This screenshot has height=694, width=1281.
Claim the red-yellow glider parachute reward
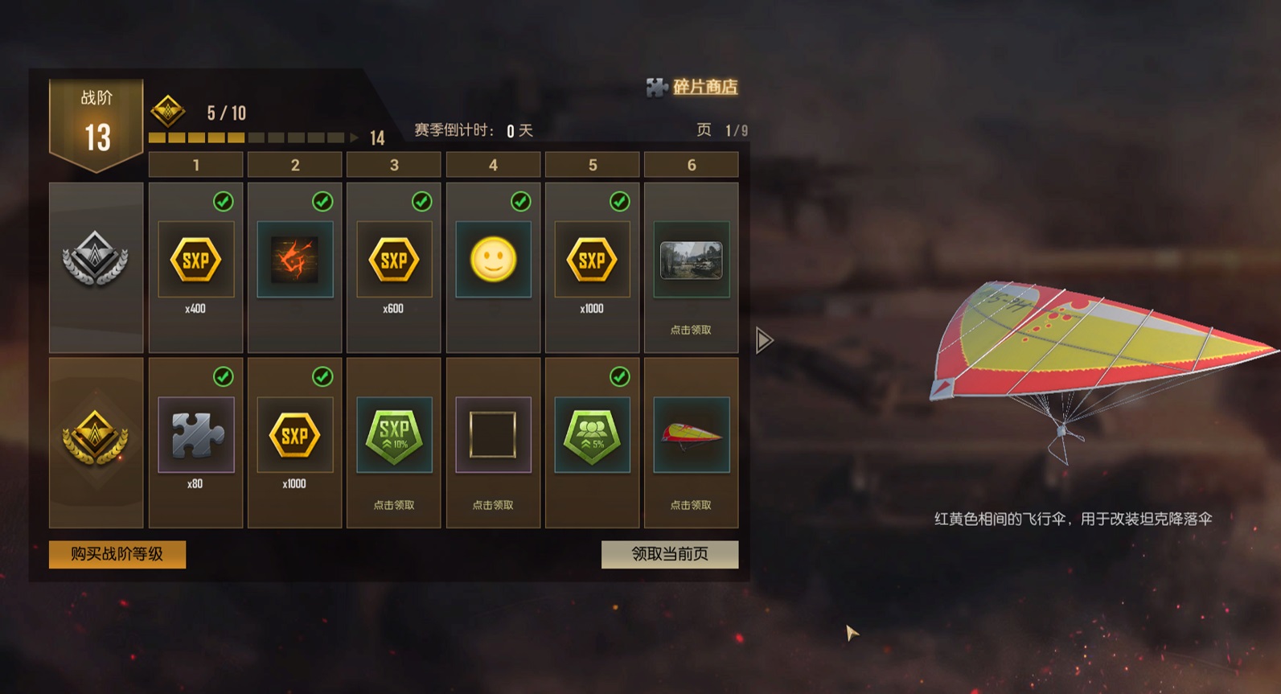point(691,435)
